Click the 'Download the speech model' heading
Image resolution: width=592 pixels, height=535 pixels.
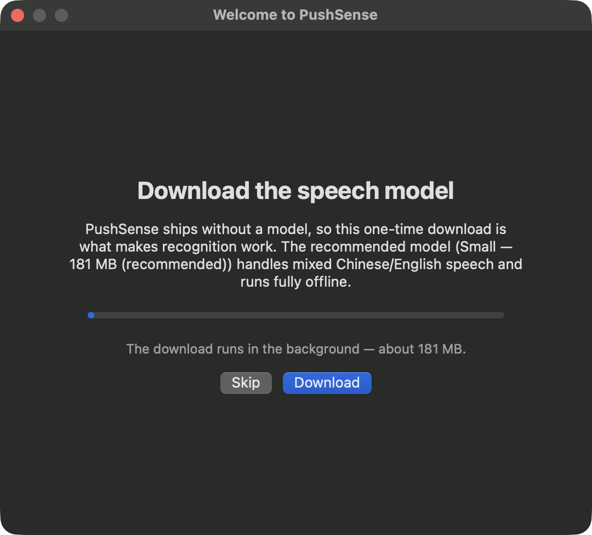(x=295, y=190)
